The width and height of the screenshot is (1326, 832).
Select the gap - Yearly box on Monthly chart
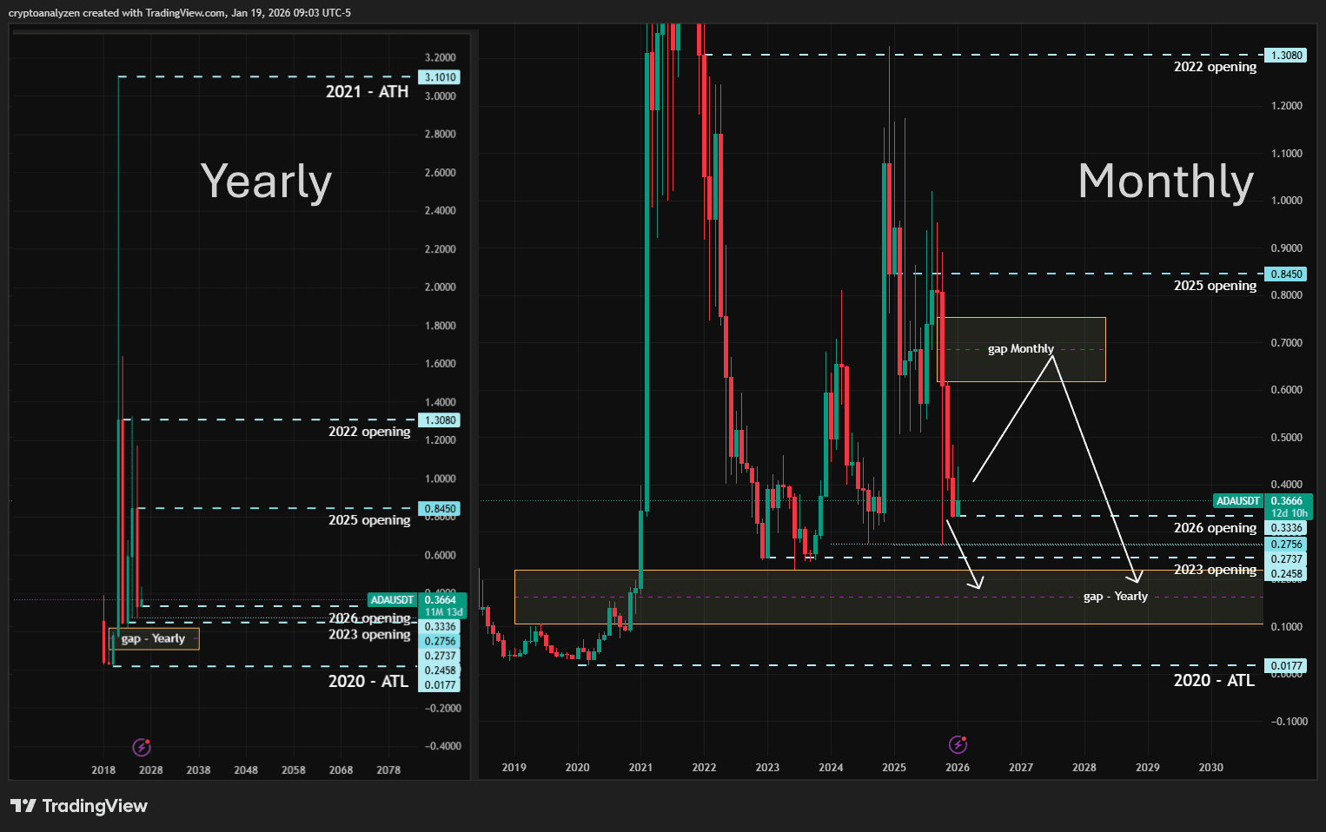889,597
